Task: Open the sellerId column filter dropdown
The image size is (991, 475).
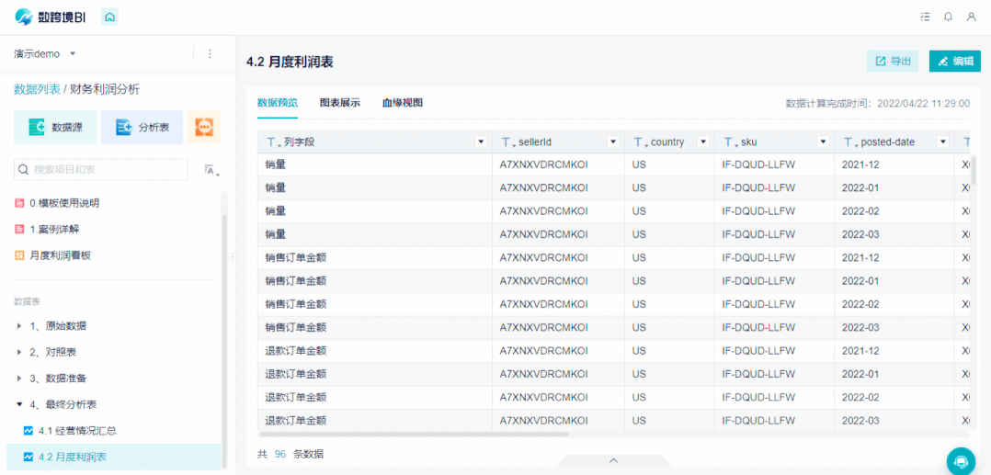Action: click(612, 142)
